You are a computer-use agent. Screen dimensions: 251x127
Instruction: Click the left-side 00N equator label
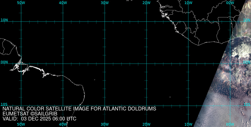tap(4, 62)
